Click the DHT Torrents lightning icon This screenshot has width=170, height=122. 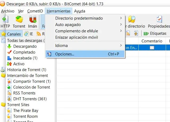click(9, 99)
